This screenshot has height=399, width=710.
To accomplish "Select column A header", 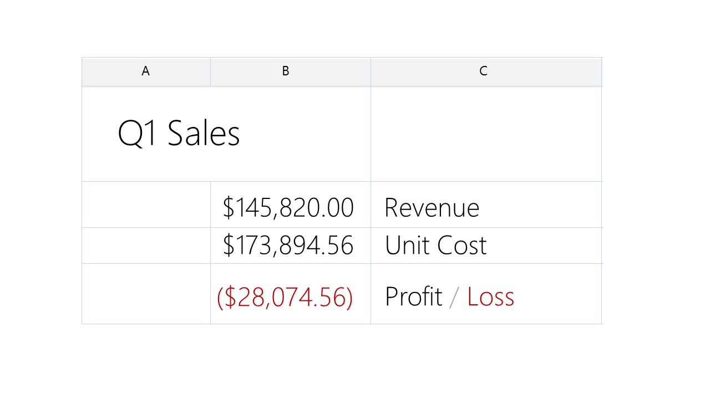I will point(146,71).
